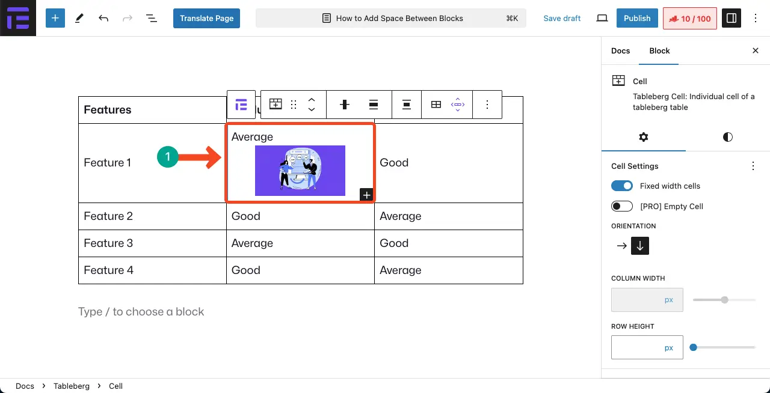Click the blue block inserter plus button
The width and height of the screenshot is (770, 393).
[x=55, y=18]
